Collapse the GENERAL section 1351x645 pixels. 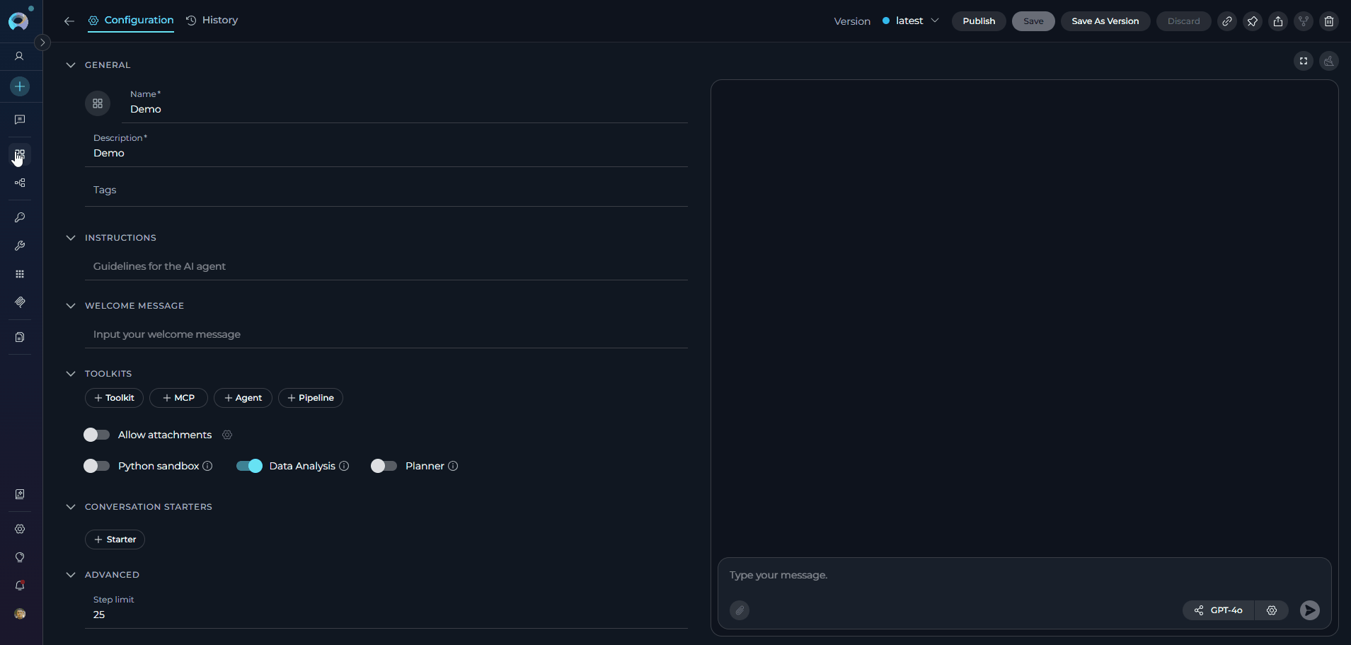(71, 65)
